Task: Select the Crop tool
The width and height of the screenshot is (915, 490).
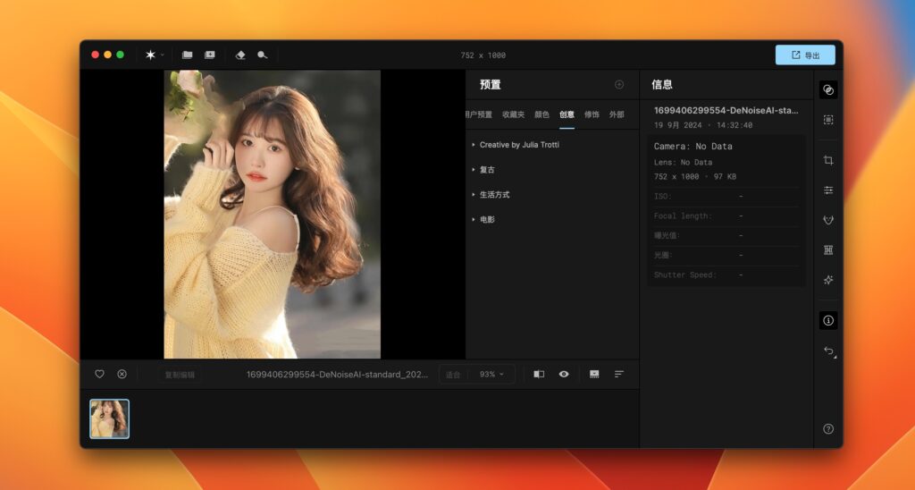Action: [x=828, y=160]
